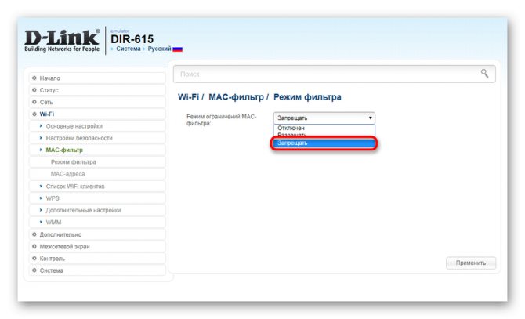Open Список WiFi клиентов page

[x=97, y=186]
